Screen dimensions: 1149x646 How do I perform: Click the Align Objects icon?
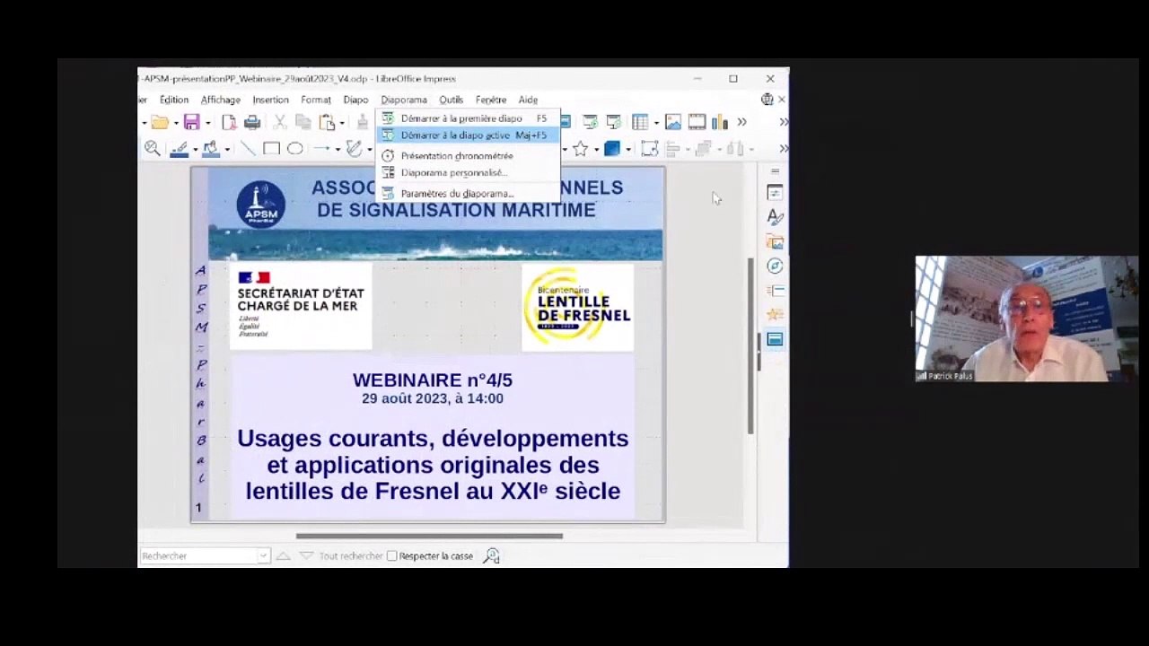(672, 149)
